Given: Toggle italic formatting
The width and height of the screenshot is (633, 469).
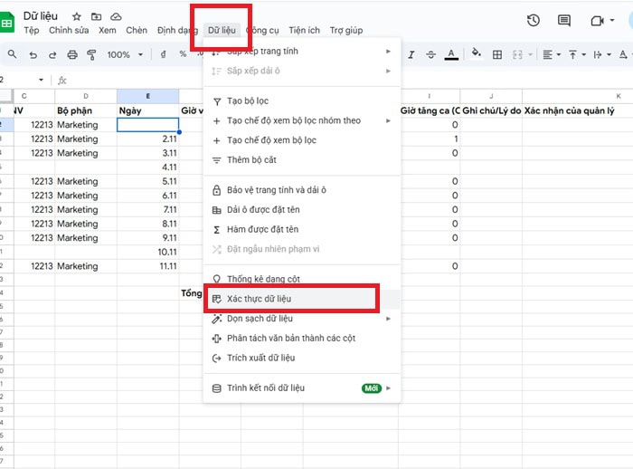Looking at the screenshot, I should [411, 54].
